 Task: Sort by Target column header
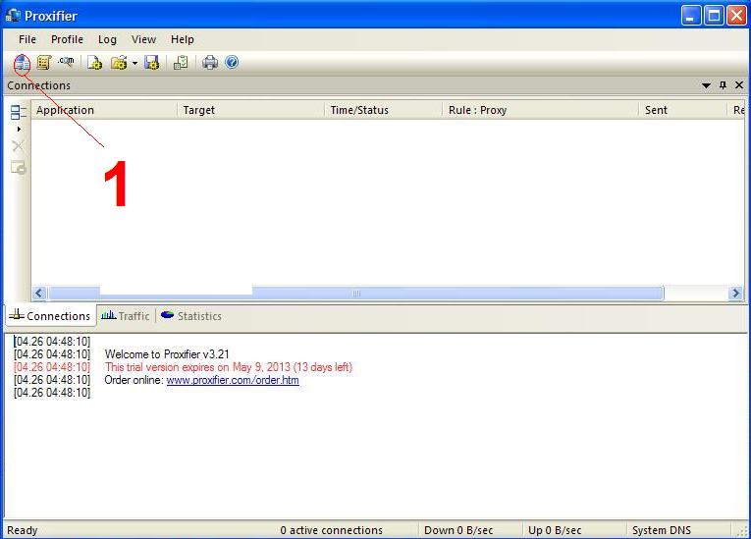pos(251,110)
